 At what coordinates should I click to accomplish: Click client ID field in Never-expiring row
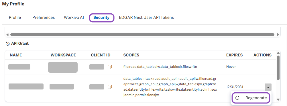(x=97, y=67)
